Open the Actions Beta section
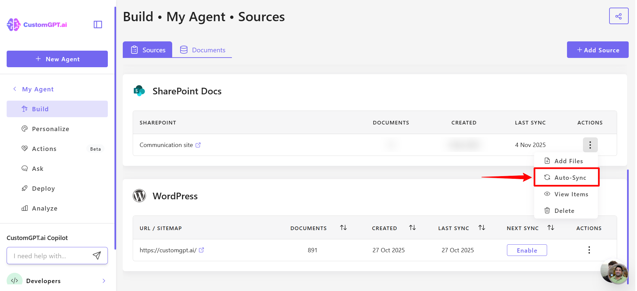 [57, 149]
